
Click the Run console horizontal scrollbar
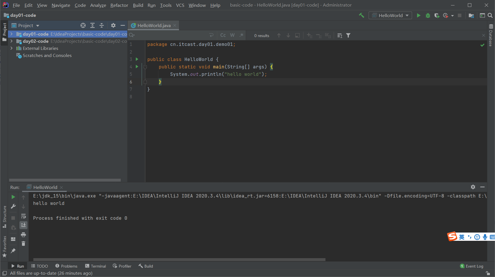click(179, 260)
